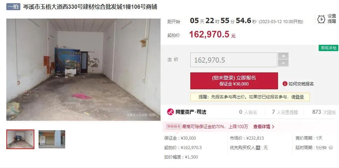The height and width of the screenshot is (168, 339).
Task: Click the 赊钱报名 tag icon
Action: click(x=174, y=127)
